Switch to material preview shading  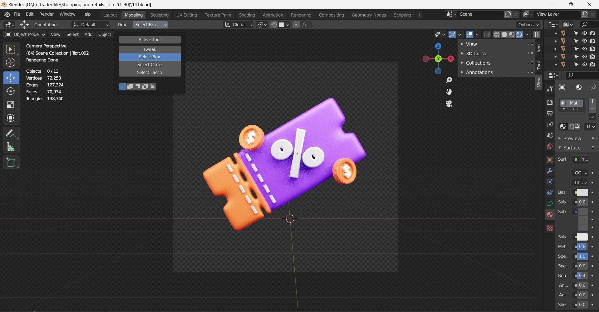[512, 35]
